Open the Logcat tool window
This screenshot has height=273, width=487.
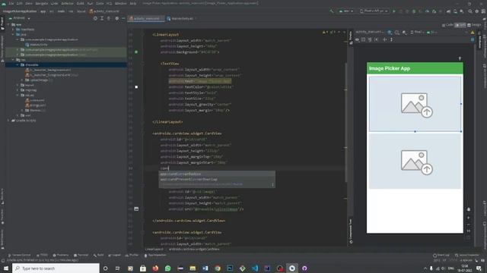click(114, 255)
